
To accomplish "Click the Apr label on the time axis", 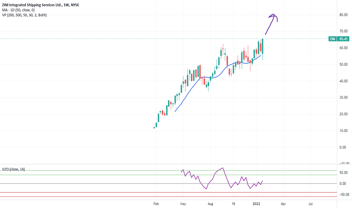I will pyautogui.click(x=283, y=204).
